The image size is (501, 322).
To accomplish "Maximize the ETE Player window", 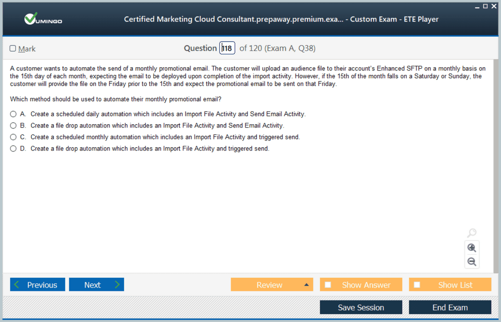I will point(485,6).
